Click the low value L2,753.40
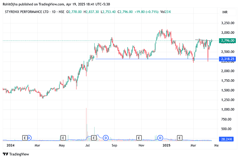Image resolution: width=240 pixels, height=159 pixels. click(108, 12)
